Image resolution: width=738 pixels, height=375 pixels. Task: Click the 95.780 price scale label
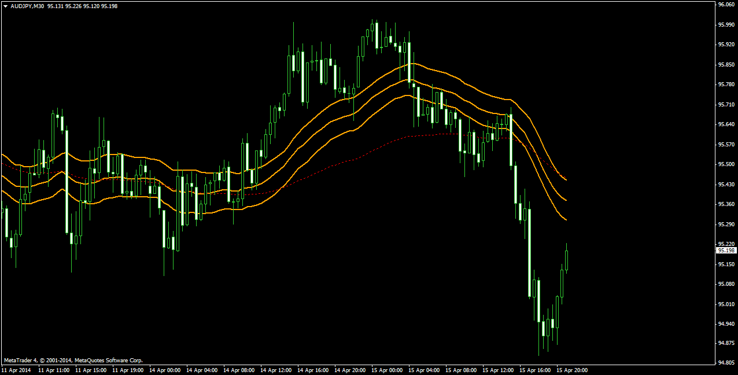click(x=726, y=84)
